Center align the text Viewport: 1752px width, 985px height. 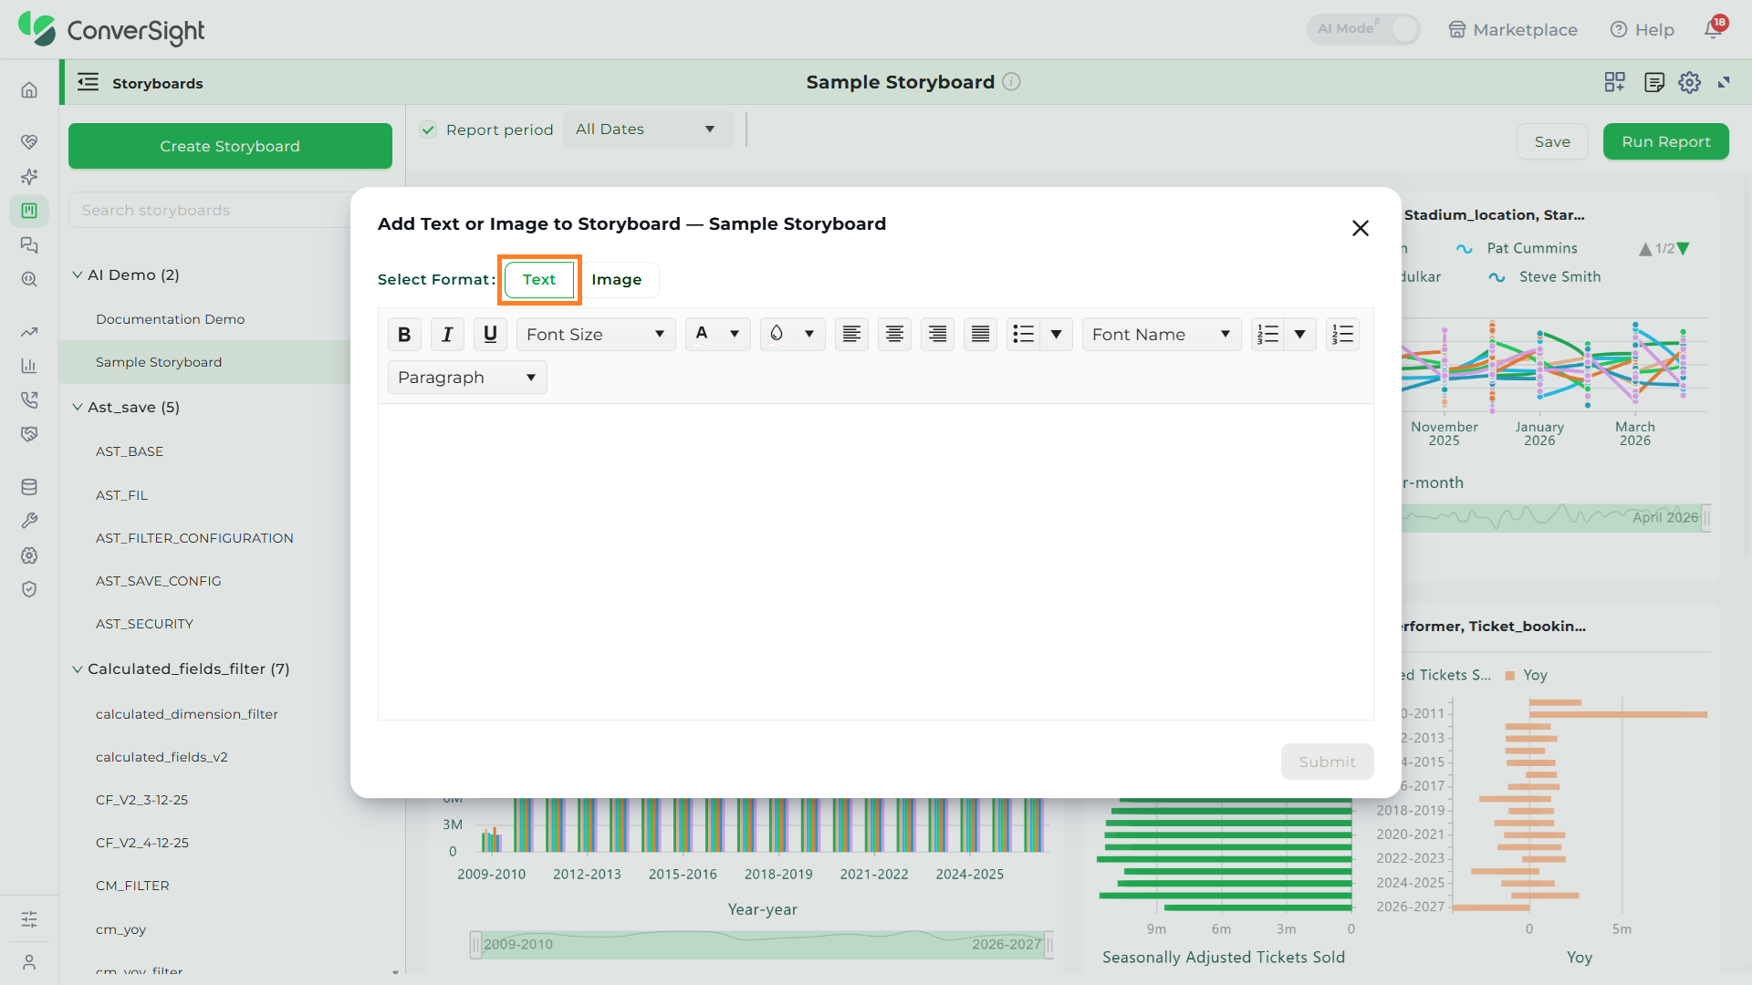click(894, 335)
